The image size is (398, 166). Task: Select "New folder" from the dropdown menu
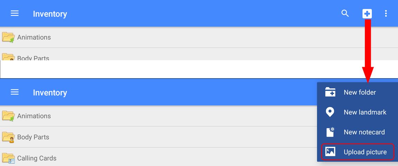tap(360, 92)
